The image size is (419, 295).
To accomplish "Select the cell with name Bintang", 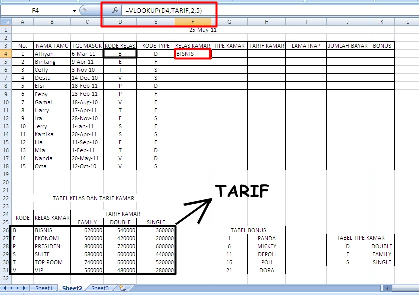I will click(x=52, y=62).
